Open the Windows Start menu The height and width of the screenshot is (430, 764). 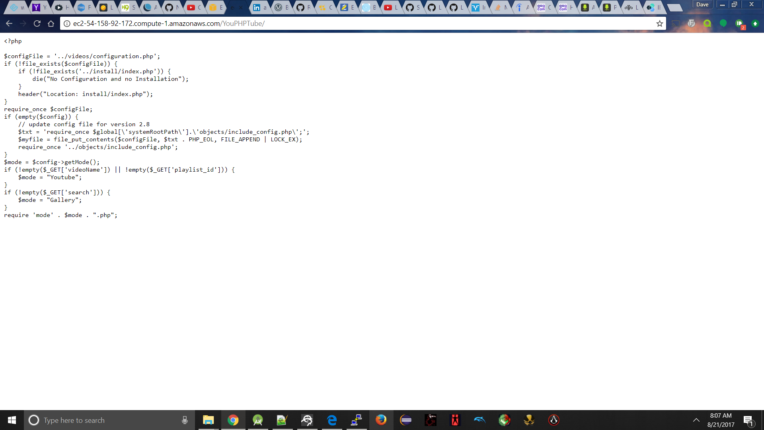12,420
